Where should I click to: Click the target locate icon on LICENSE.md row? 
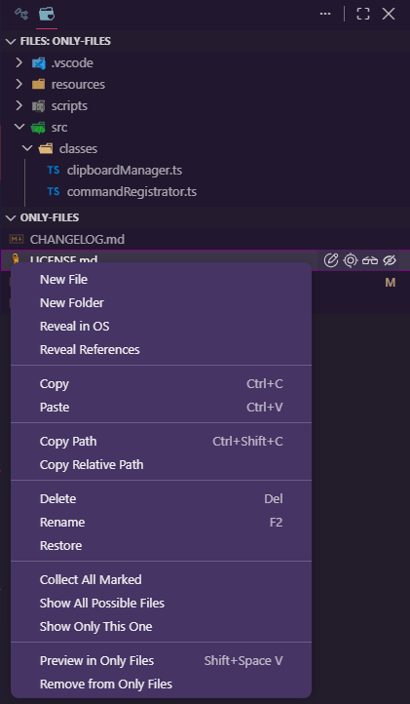click(x=351, y=260)
